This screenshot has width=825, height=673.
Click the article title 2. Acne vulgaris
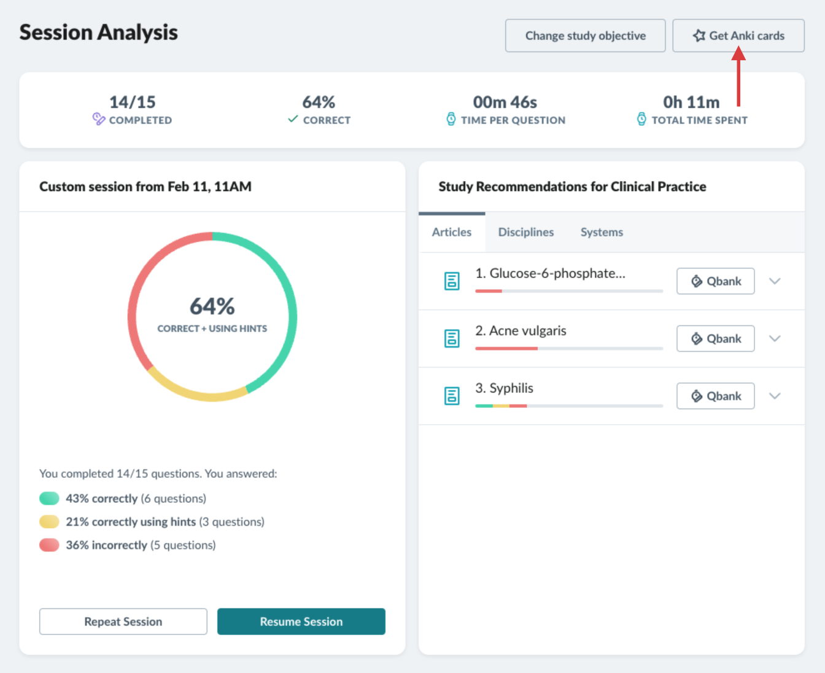[x=521, y=330]
